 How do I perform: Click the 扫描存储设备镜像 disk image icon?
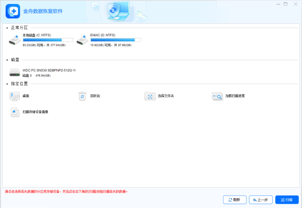pyautogui.click(x=14, y=112)
